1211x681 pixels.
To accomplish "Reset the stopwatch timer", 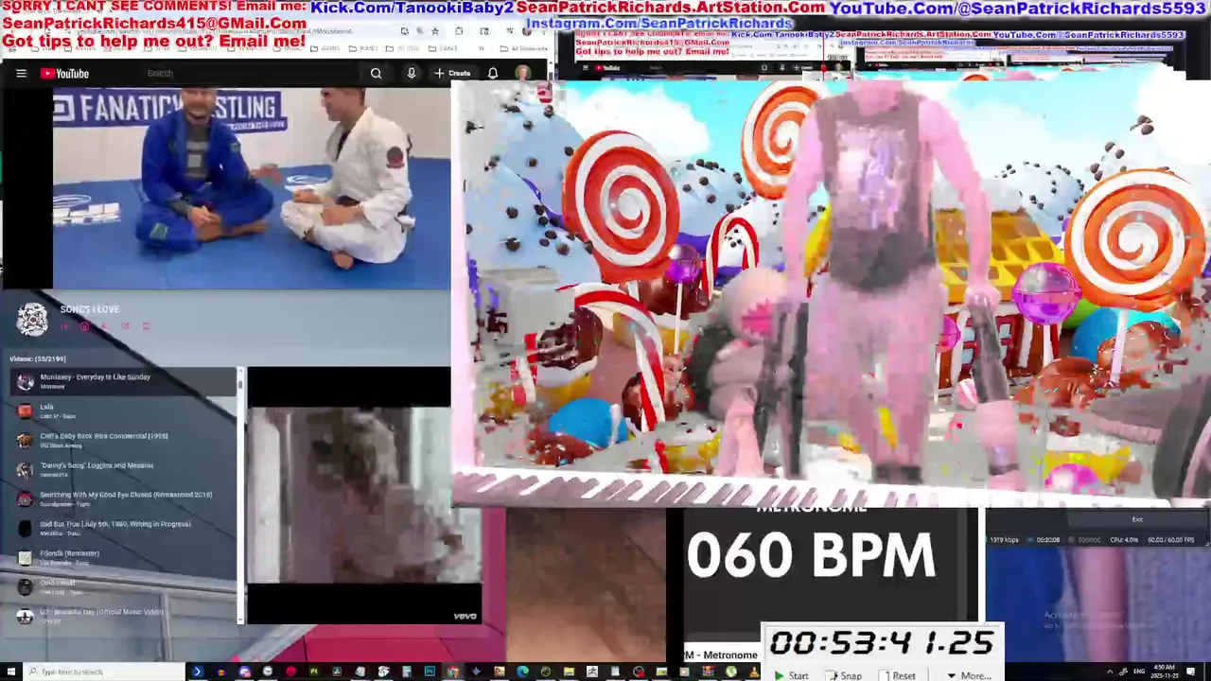I will pyautogui.click(x=898, y=675).
